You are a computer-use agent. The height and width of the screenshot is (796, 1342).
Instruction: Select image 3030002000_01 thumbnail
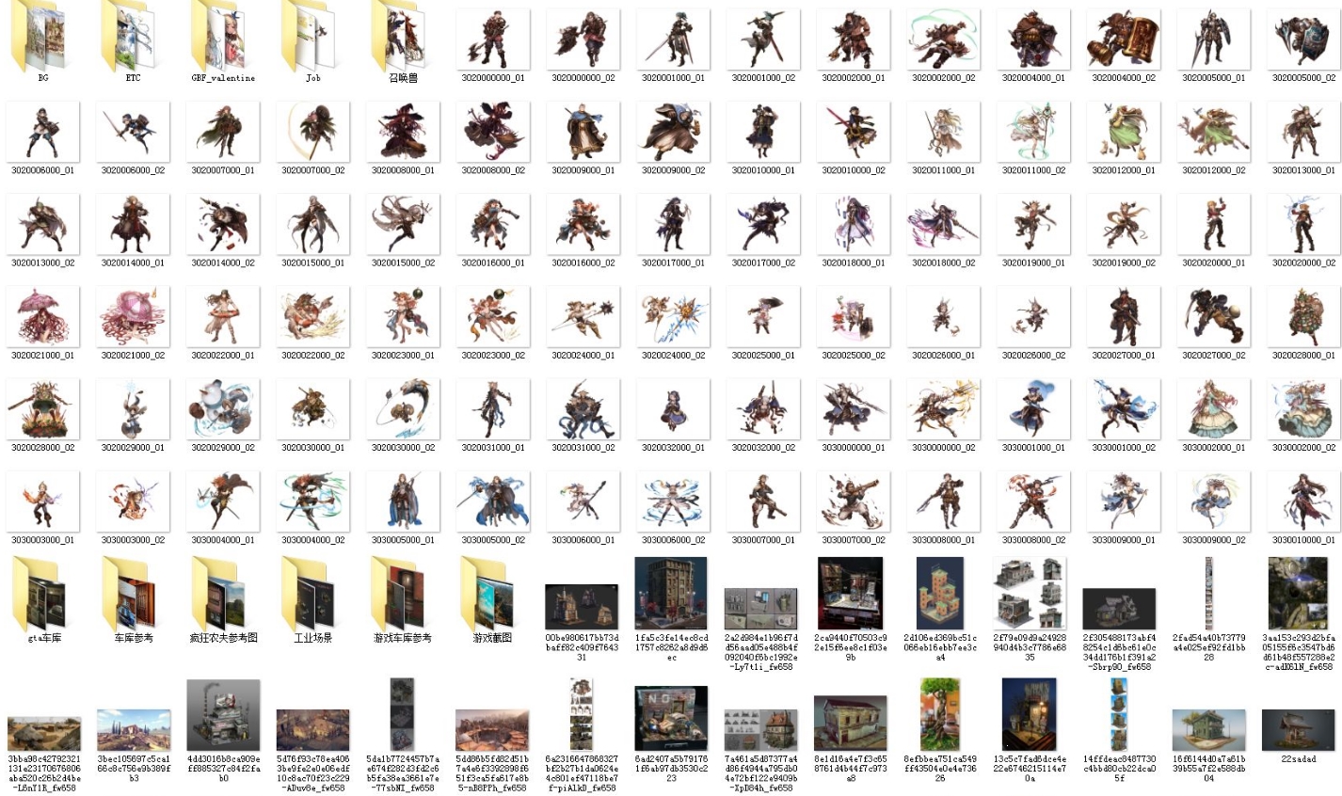(x=1214, y=409)
